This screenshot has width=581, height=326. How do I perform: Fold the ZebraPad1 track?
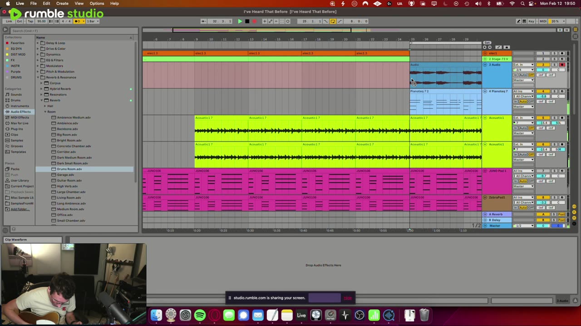click(x=485, y=197)
